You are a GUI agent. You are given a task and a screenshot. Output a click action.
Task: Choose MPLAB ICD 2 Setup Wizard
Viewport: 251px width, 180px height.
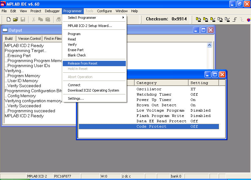(94, 26)
